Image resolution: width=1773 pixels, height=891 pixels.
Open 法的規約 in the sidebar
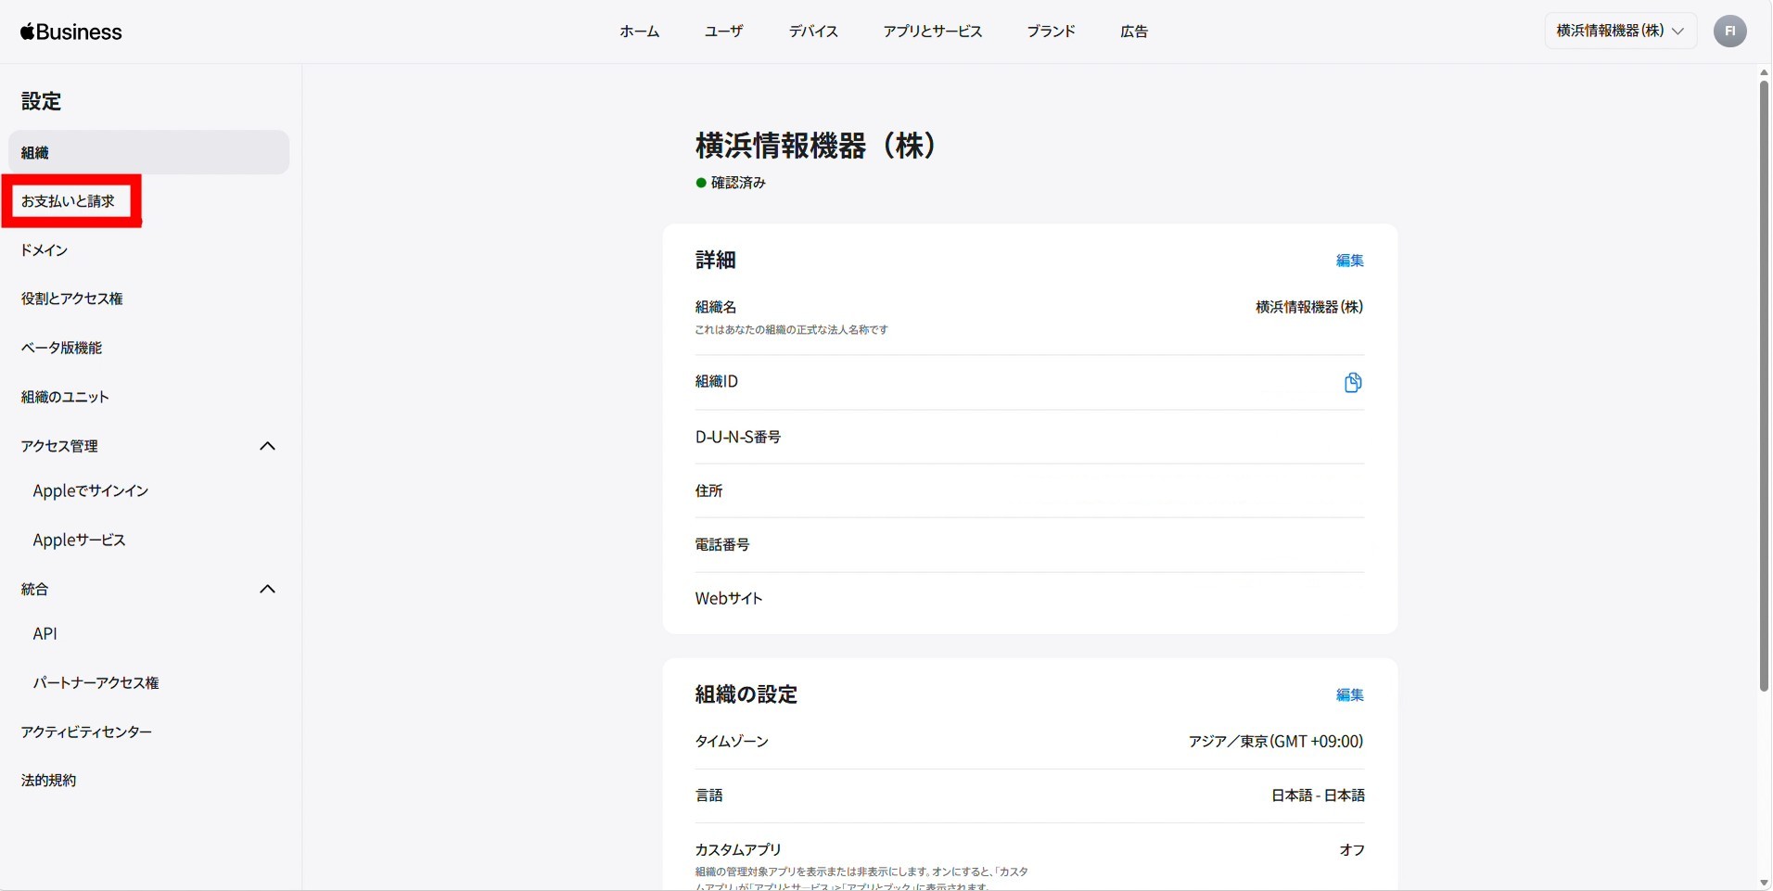48,781
